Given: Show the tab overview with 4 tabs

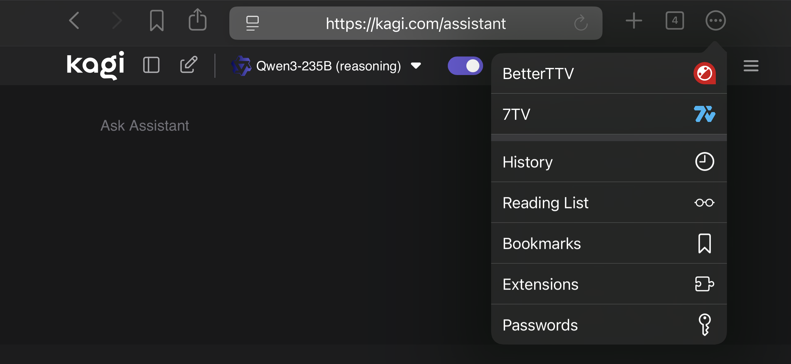Looking at the screenshot, I should pos(675,21).
